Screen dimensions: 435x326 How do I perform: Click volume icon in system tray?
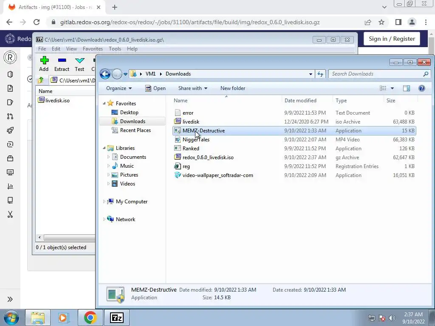coord(392,318)
